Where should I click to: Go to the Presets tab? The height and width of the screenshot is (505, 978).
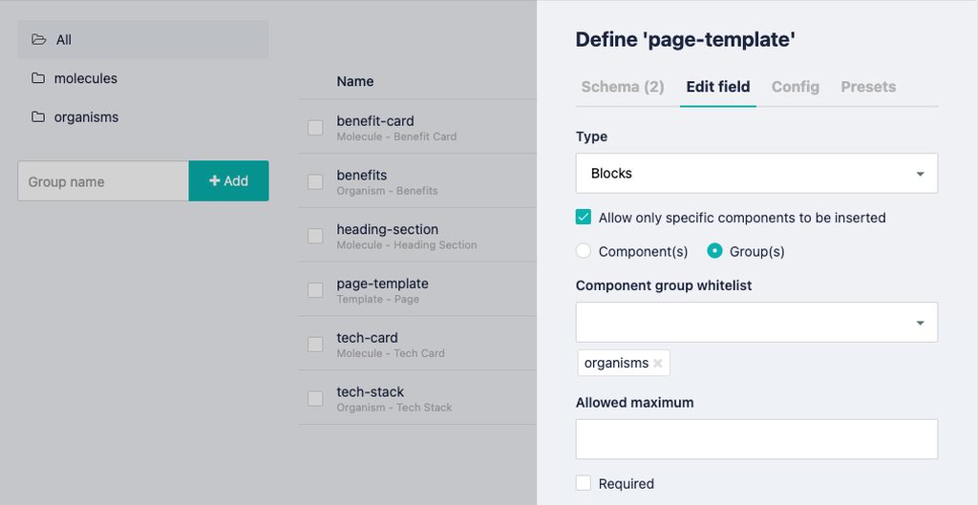point(868,87)
